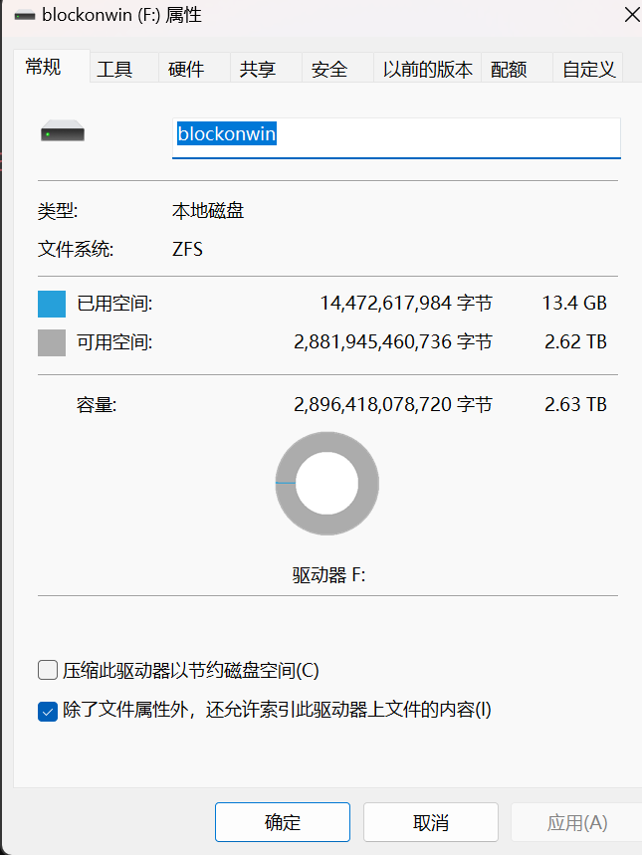
Task: Go to the 安全 tab
Action: click(x=329, y=69)
